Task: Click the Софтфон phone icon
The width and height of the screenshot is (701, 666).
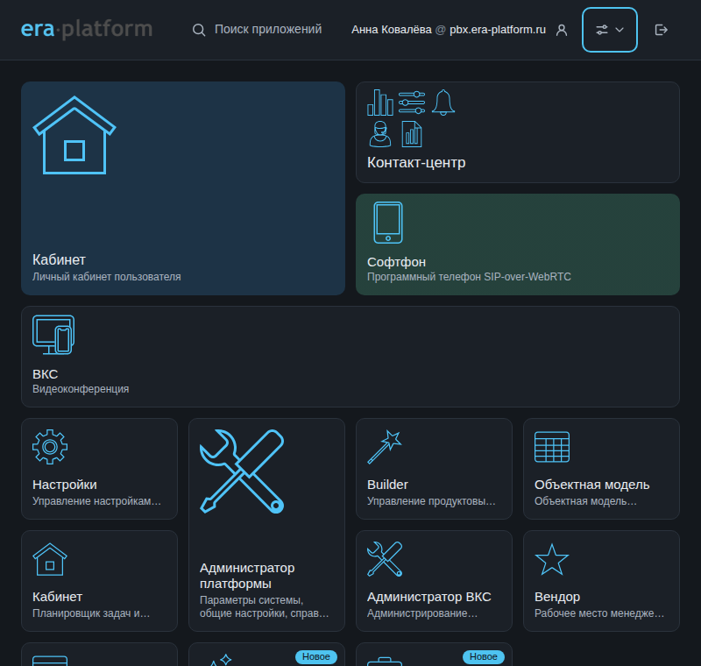Action: pyautogui.click(x=388, y=223)
